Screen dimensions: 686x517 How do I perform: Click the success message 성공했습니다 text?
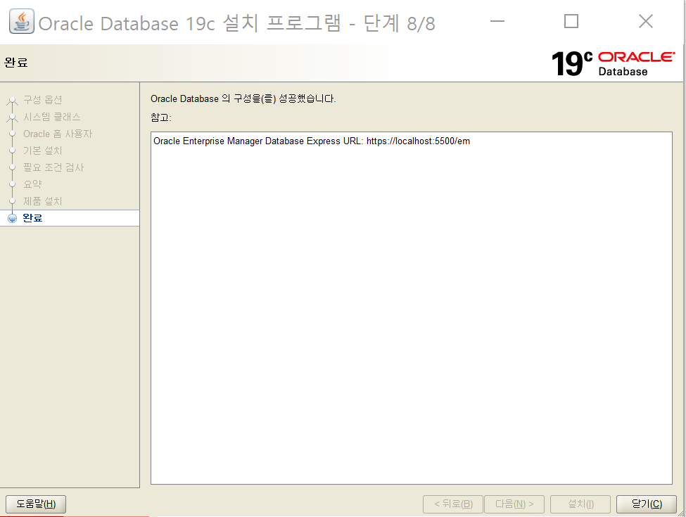pos(307,99)
